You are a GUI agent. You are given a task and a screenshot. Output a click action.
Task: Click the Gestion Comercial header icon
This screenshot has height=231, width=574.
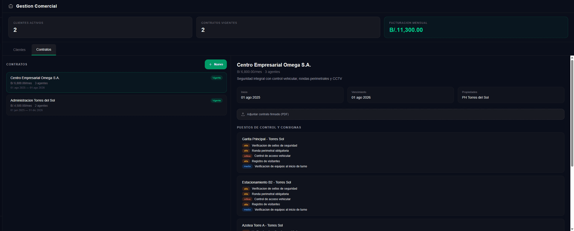coord(11,6)
